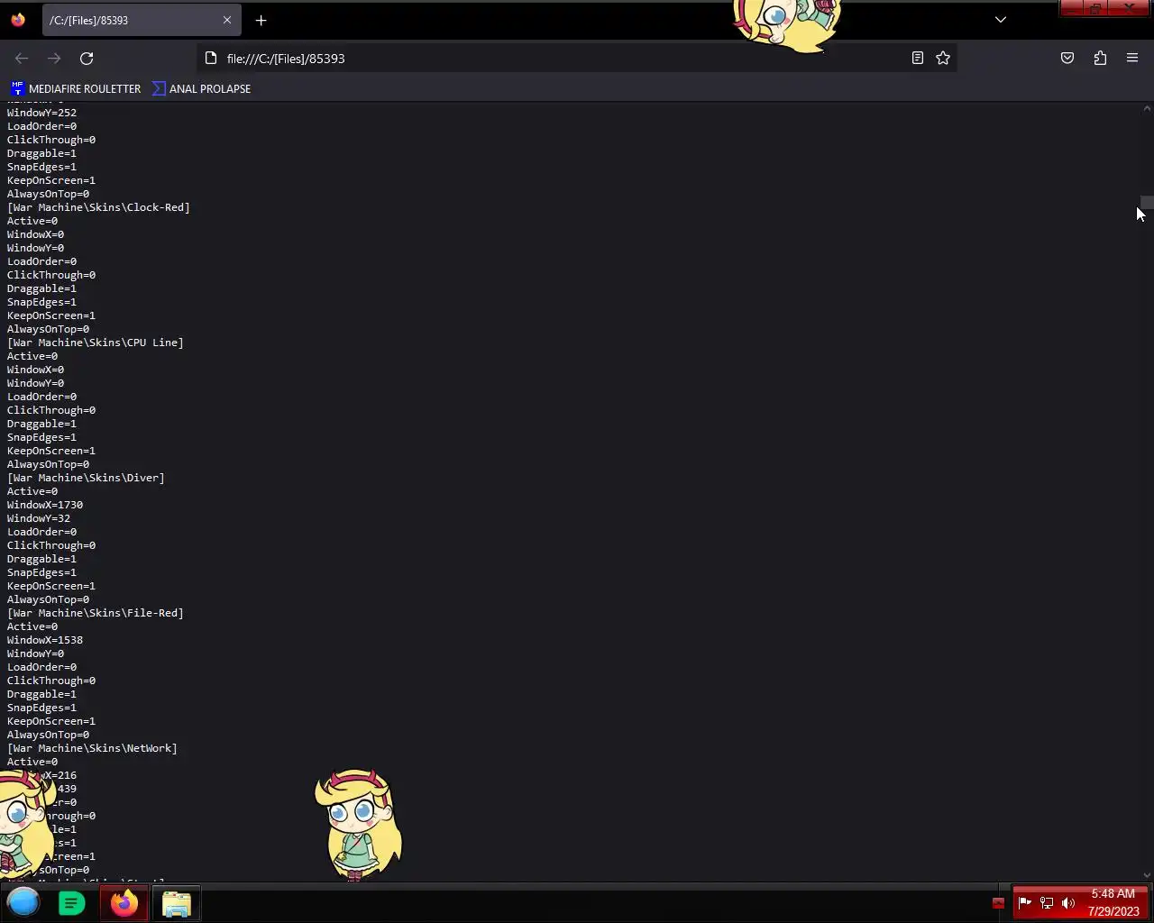Click the small red tray icon

(x=998, y=903)
